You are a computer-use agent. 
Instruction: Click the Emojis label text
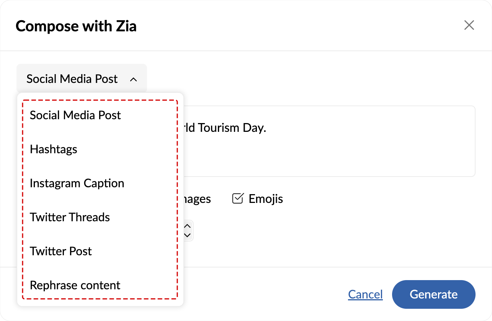tap(266, 199)
